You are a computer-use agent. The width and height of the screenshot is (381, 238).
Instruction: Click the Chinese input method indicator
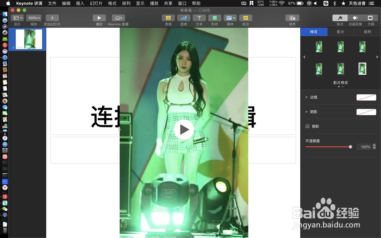309,3
